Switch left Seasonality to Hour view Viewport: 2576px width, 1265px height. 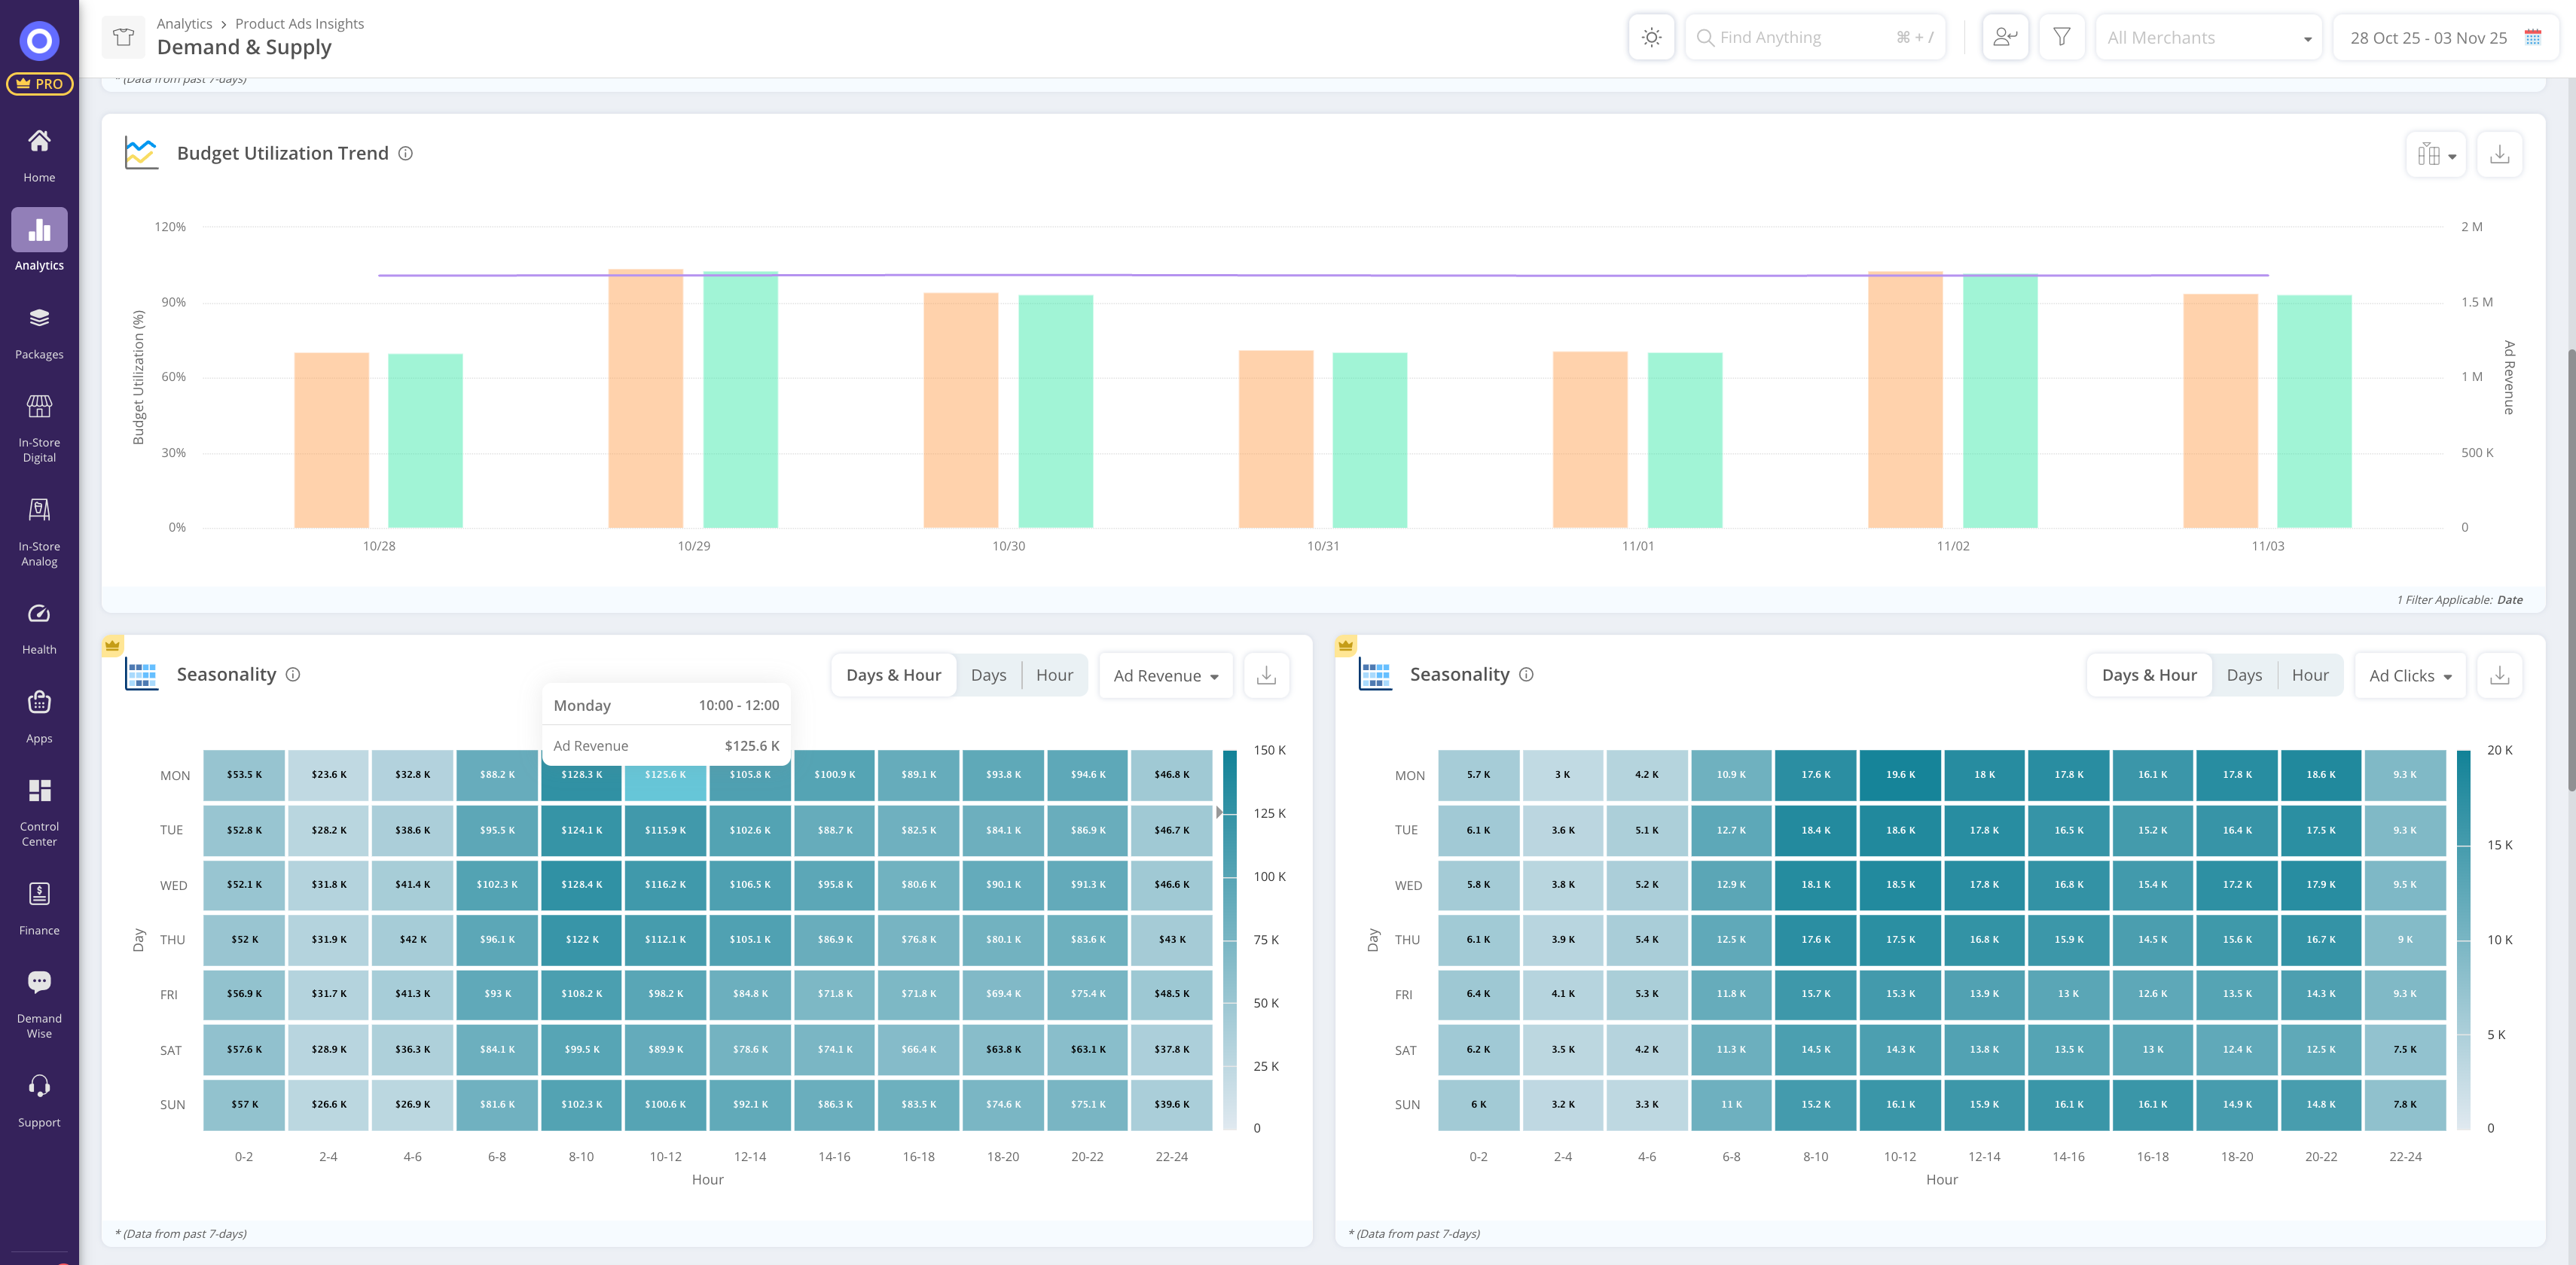click(1054, 675)
